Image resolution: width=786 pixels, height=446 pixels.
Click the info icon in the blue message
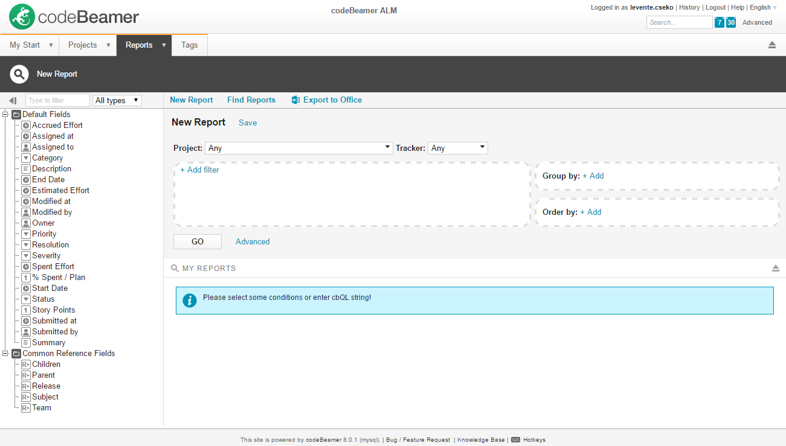pyautogui.click(x=190, y=300)
